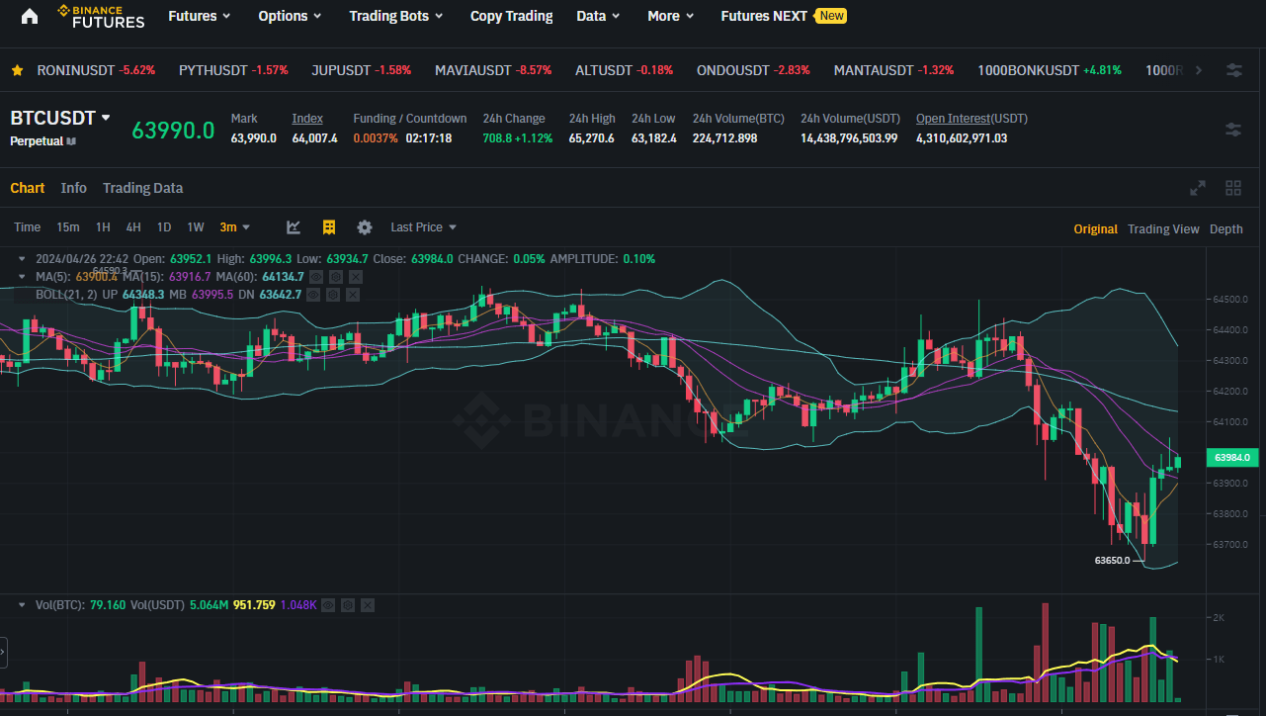The image size is (1266, 716).
Task: Expand the 3m interval dropdown
Action: coord(234,227)
